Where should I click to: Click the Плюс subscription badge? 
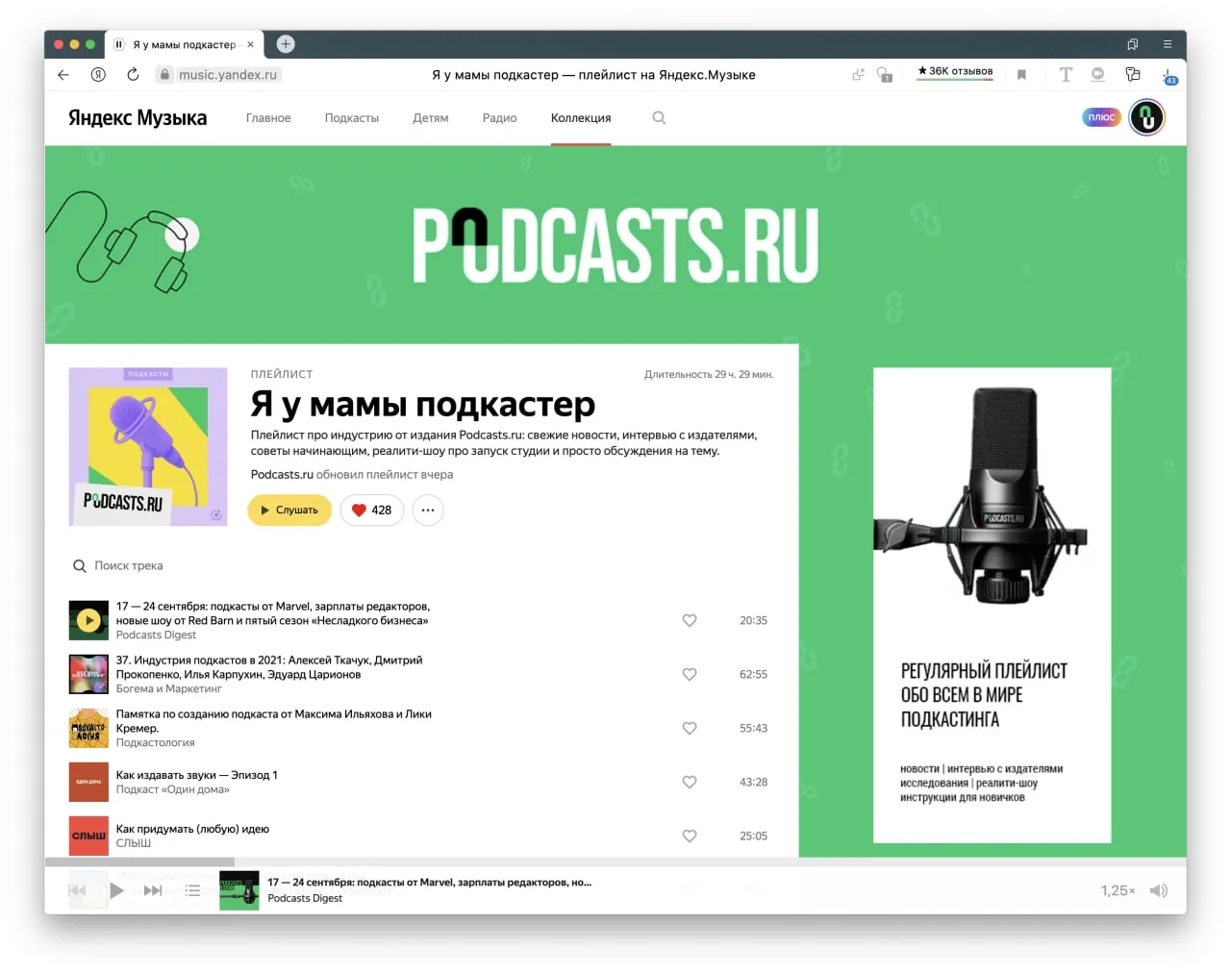point(1101,117)
